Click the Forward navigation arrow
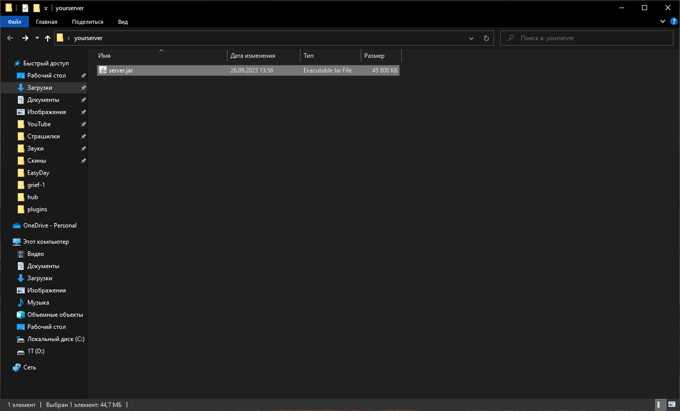The height and width of the screenshot is (411, 680). click(25, 38)
